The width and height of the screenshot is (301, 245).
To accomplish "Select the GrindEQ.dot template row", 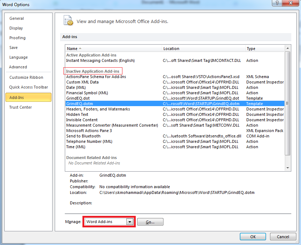I will (78, 98).
